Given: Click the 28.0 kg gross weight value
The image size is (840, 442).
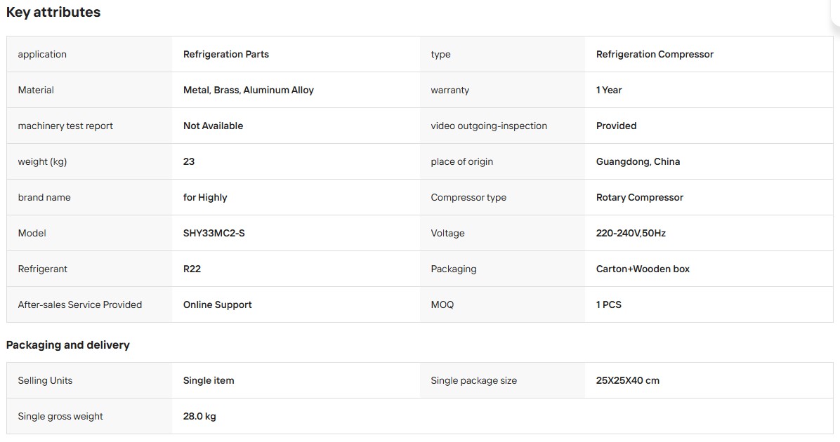Looking at the screenshot, I should (x=199, y=416).
